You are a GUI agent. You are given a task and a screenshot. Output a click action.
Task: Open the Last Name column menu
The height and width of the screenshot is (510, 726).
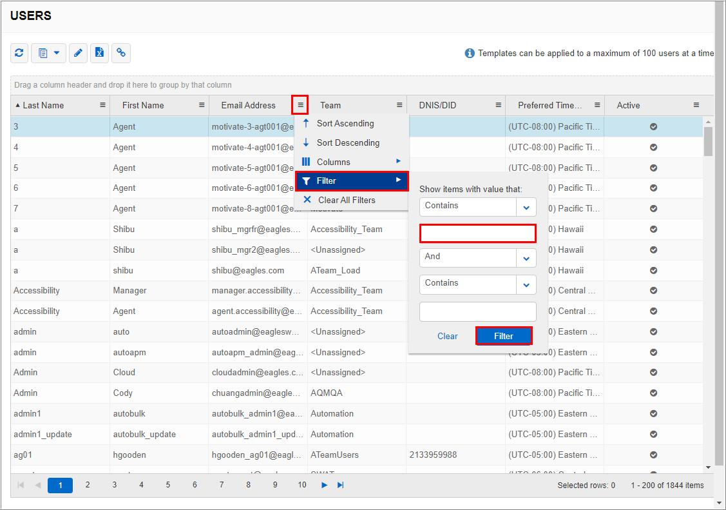tap(102, 105)
